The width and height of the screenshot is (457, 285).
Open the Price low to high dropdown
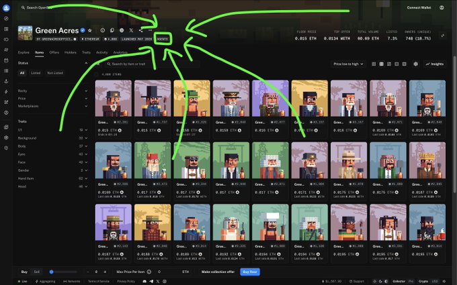(x=348, y=64)
